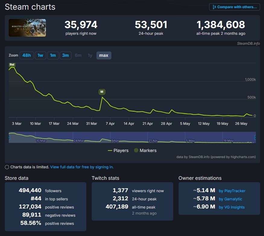Click the Rel release marker on chart
Image resolution: width=264 pixels, height=236 pixels.
click(x=12, y=65)
